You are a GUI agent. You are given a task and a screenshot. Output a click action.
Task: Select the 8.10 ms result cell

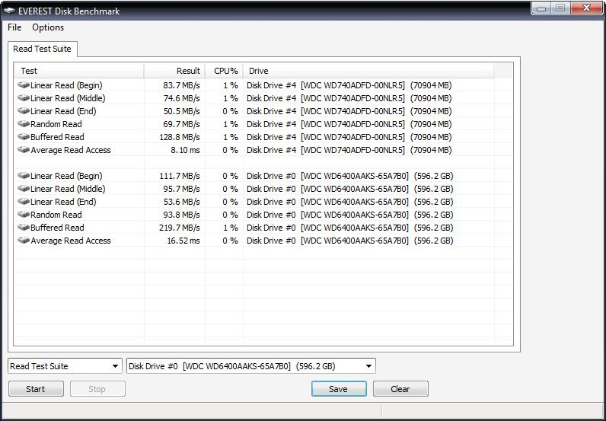pos(185,150)
